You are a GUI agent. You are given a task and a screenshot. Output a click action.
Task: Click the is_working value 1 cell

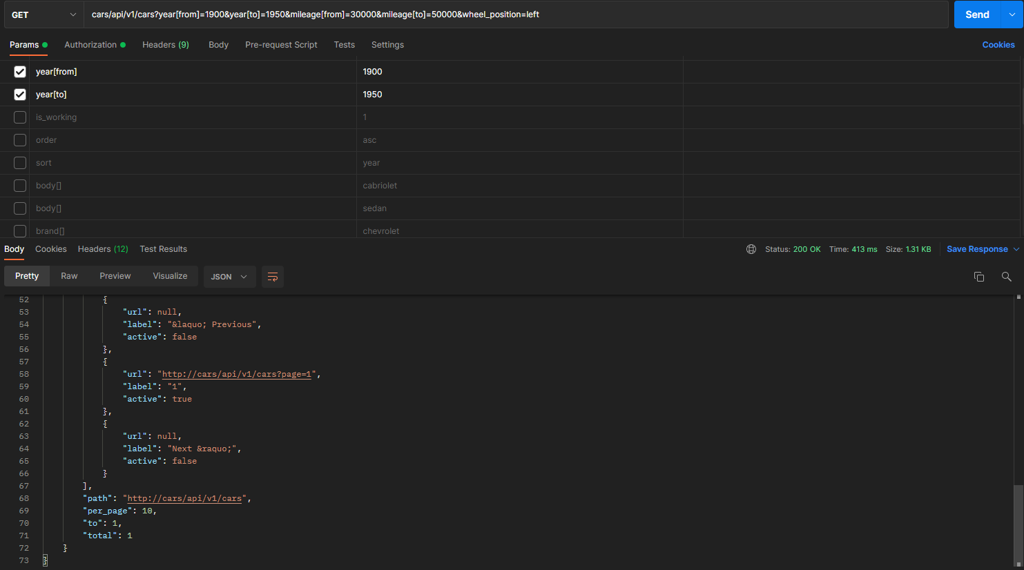coord(519,117)
